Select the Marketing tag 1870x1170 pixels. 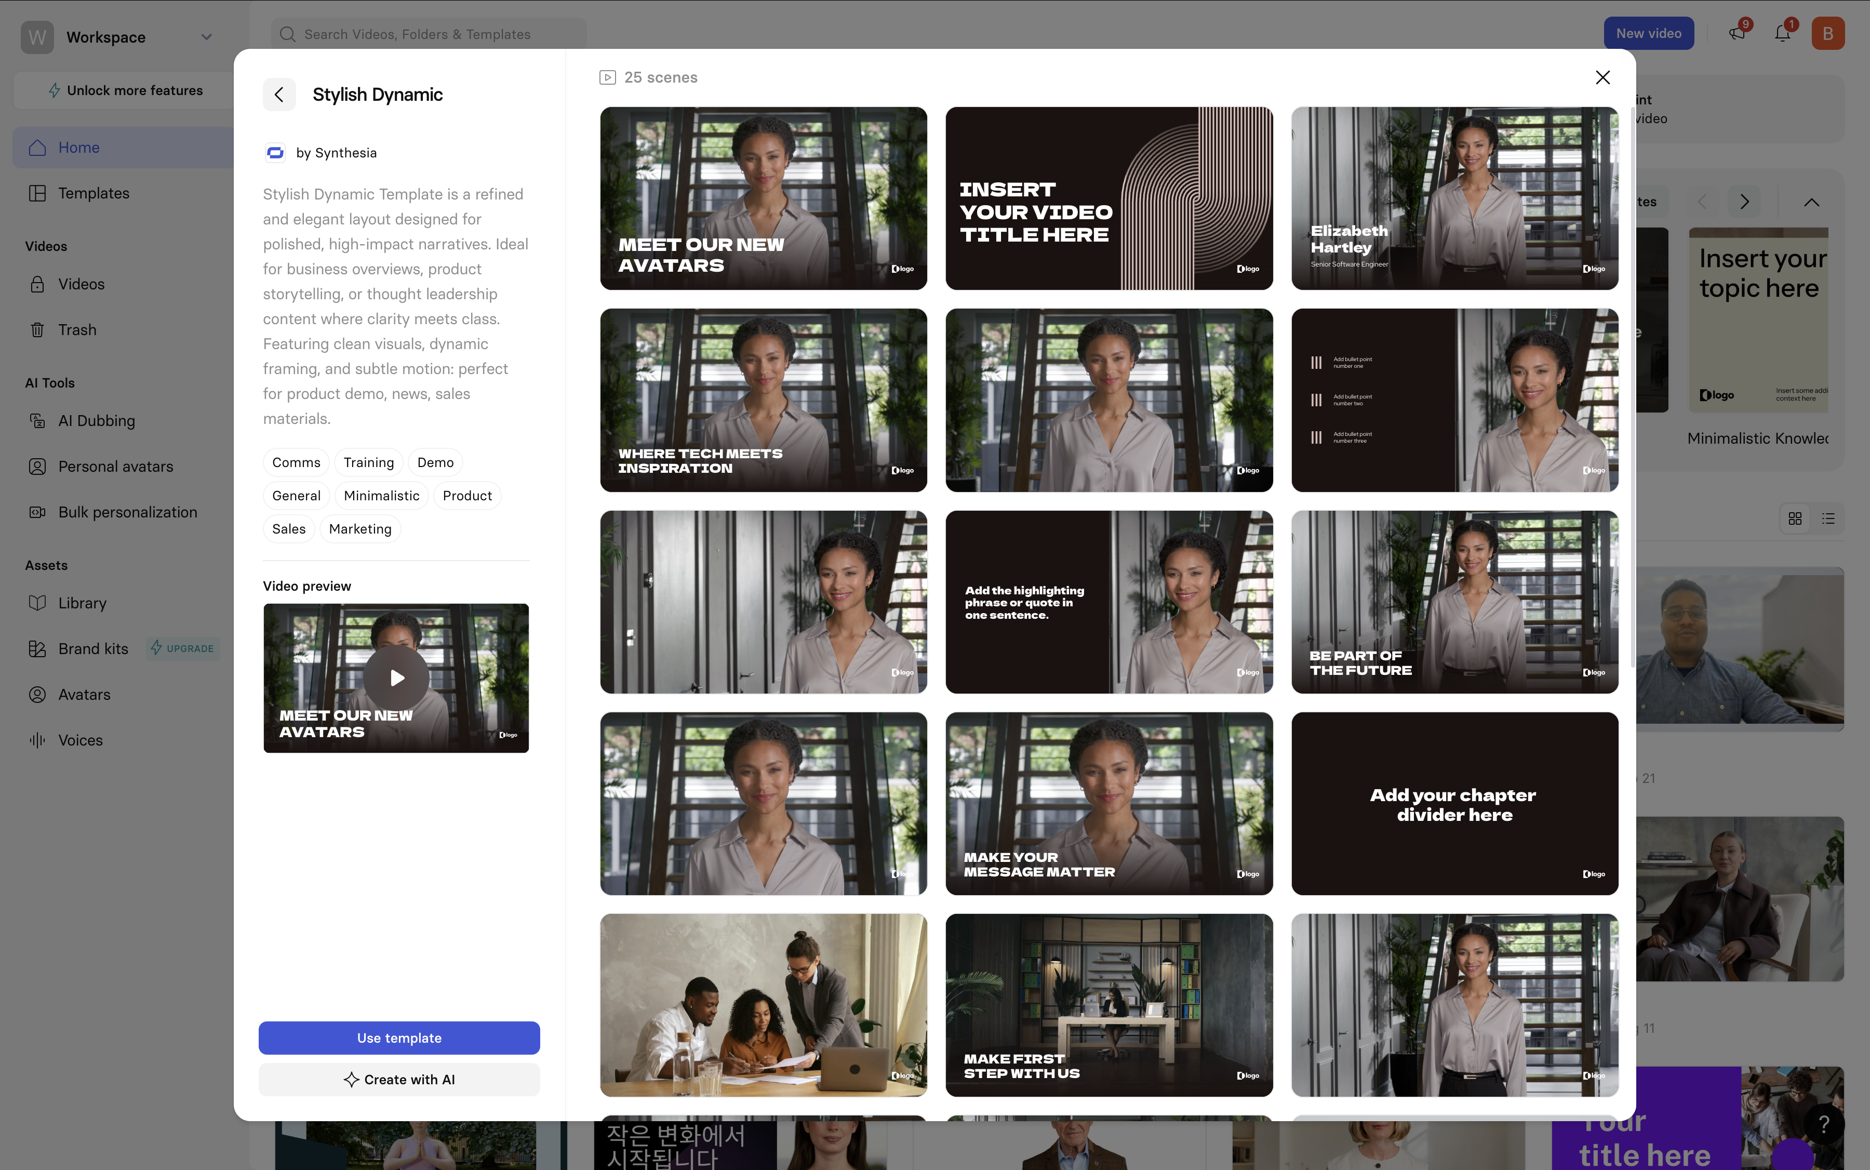coord(360,528)
